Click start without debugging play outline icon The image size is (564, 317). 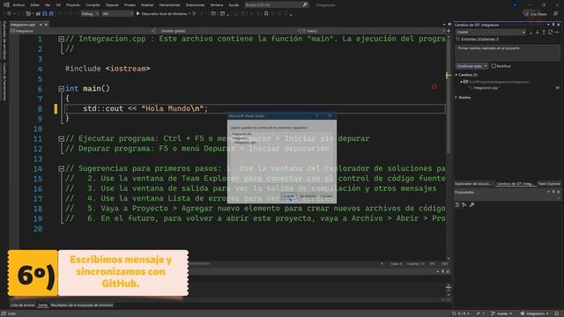(x=194, y=14)
